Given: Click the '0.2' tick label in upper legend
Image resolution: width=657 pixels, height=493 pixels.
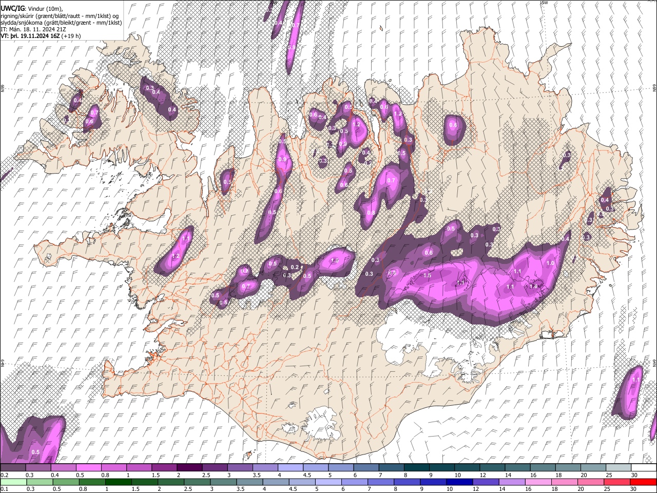Looking at the screenshot, I should [x=4, y=475].
